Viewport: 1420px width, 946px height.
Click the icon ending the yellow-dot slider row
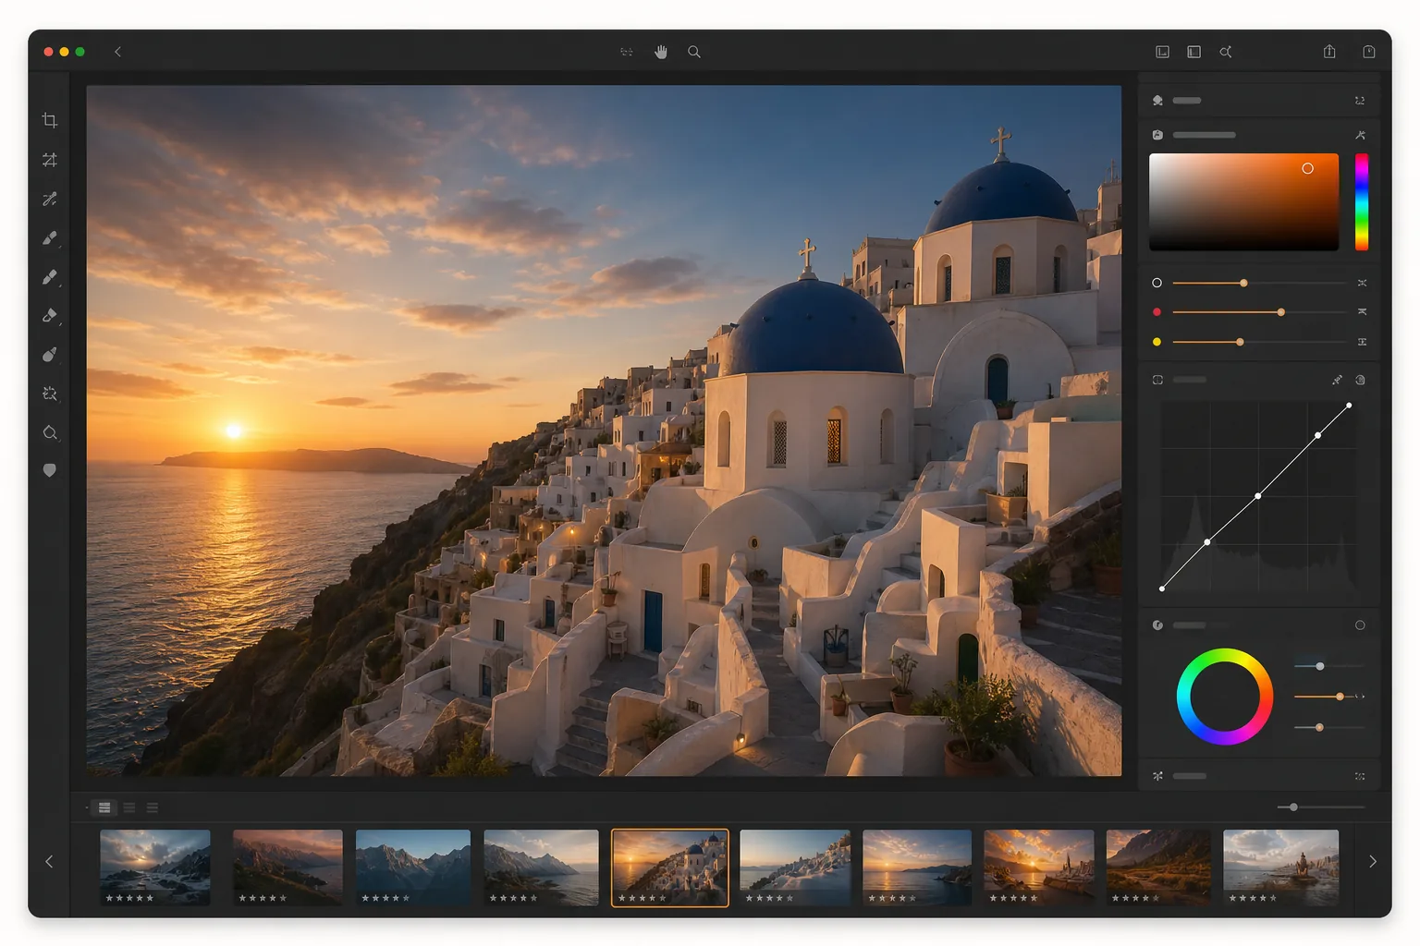[1362, 342]
